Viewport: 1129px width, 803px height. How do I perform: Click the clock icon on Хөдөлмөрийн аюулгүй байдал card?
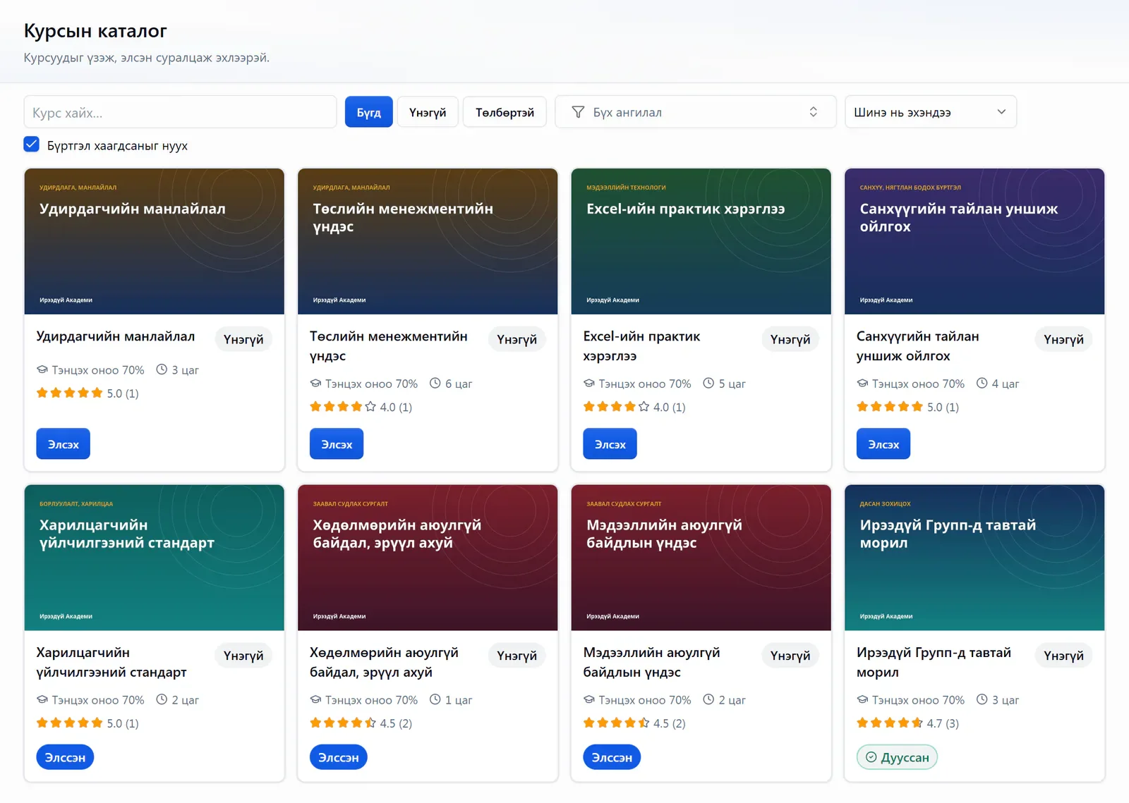[435, 699]
